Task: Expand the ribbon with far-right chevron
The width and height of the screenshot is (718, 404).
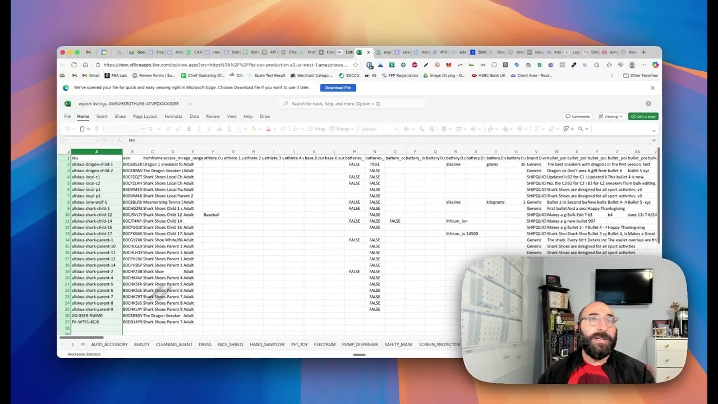Action: click(654, 131)
